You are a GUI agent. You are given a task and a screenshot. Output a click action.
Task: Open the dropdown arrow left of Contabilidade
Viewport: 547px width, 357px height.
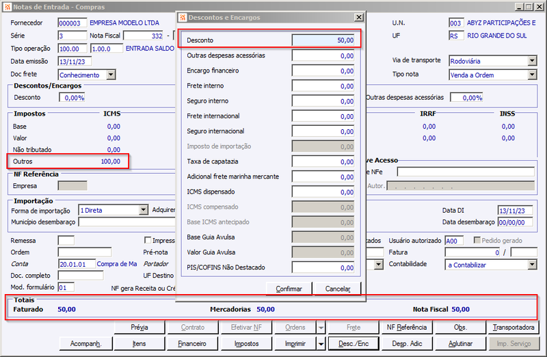[x=379, y=265]
